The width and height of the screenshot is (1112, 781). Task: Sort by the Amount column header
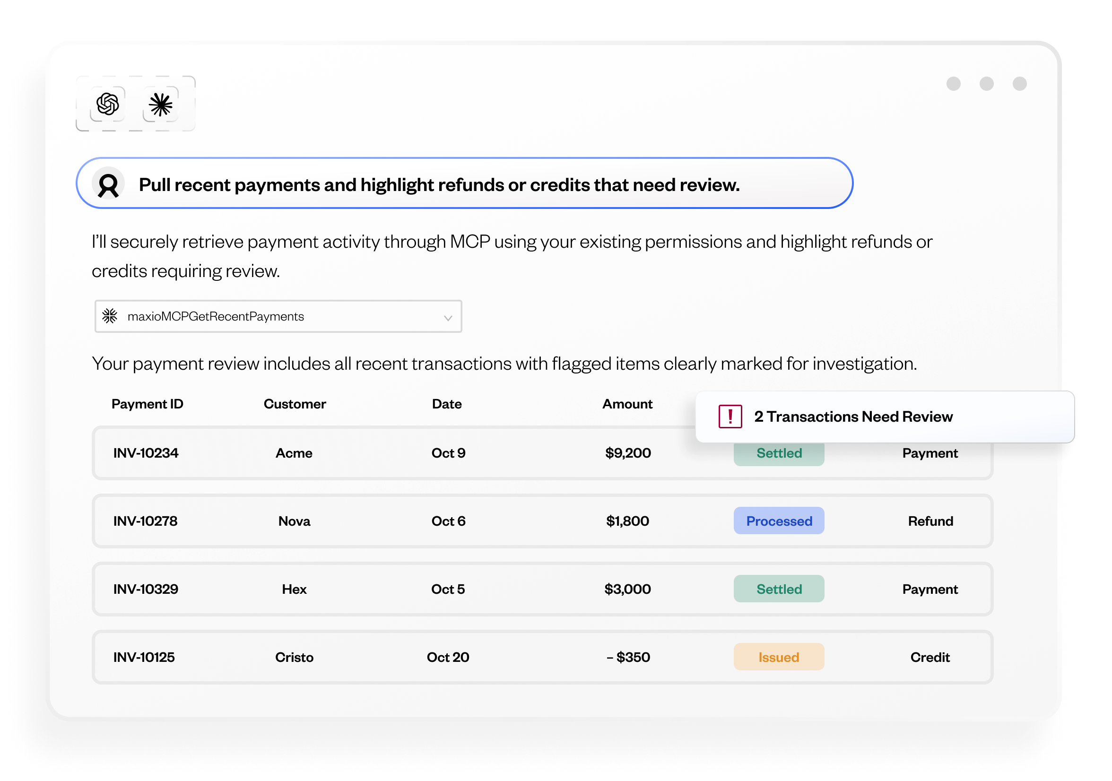click(627, 404)
